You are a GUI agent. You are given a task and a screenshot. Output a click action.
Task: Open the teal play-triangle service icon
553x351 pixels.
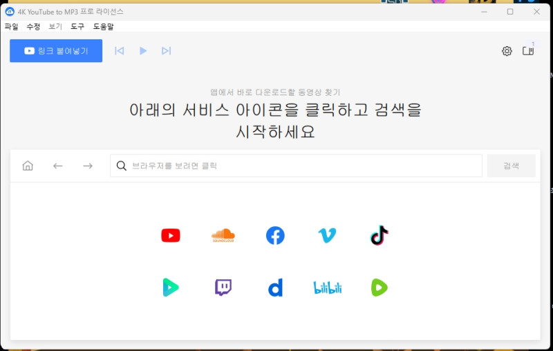point(170,288)
